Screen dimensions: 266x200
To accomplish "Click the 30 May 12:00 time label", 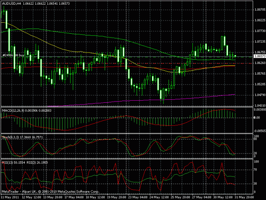I will [x=223, y=197].
